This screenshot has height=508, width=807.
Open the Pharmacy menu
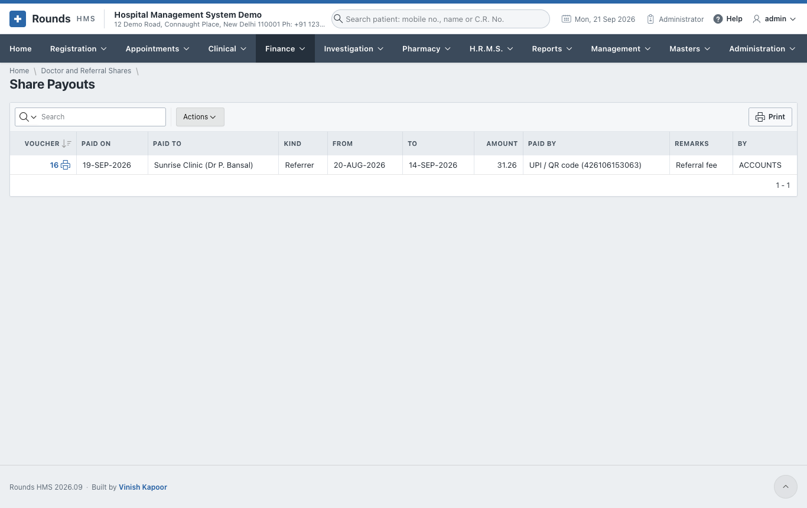[x=427, y=48]
